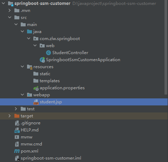Collapse the com.zlw.springboot package
Viewport: 168px width, 162px height.
coord(28,39)
